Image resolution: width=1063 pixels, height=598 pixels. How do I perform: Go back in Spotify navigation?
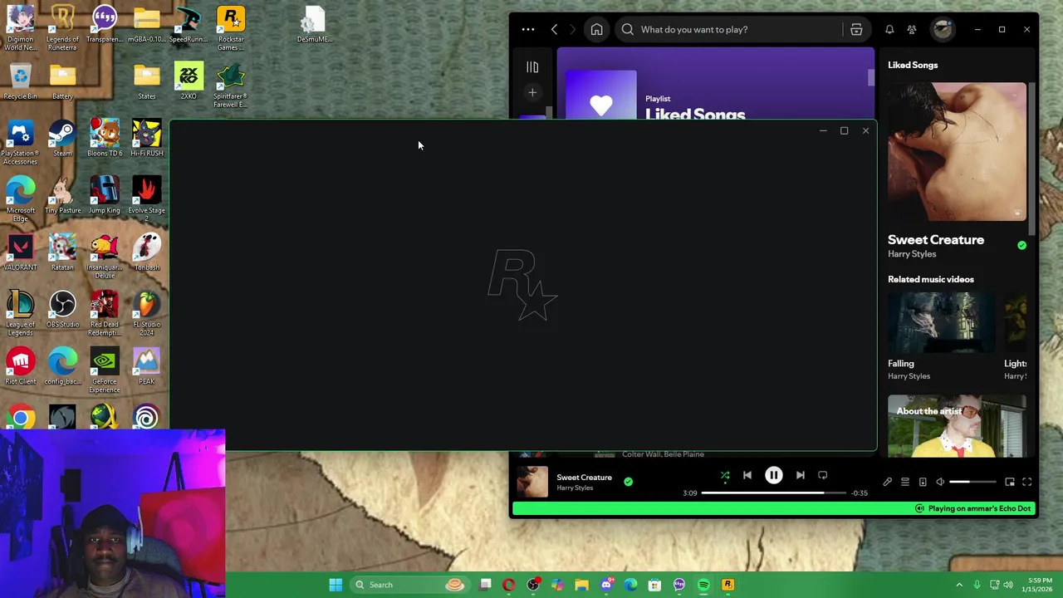coord(554,30)
